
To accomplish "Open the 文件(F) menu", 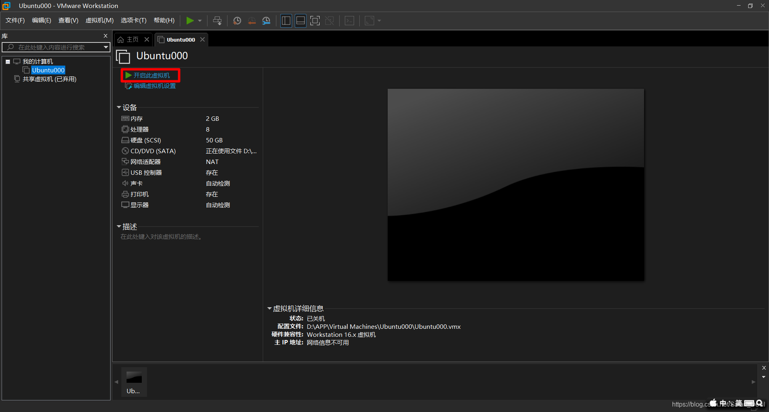I will 15,20.
